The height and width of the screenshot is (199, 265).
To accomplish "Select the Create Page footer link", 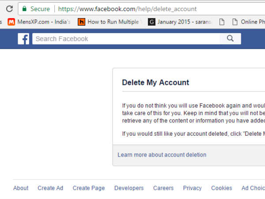I will [89, 188].
